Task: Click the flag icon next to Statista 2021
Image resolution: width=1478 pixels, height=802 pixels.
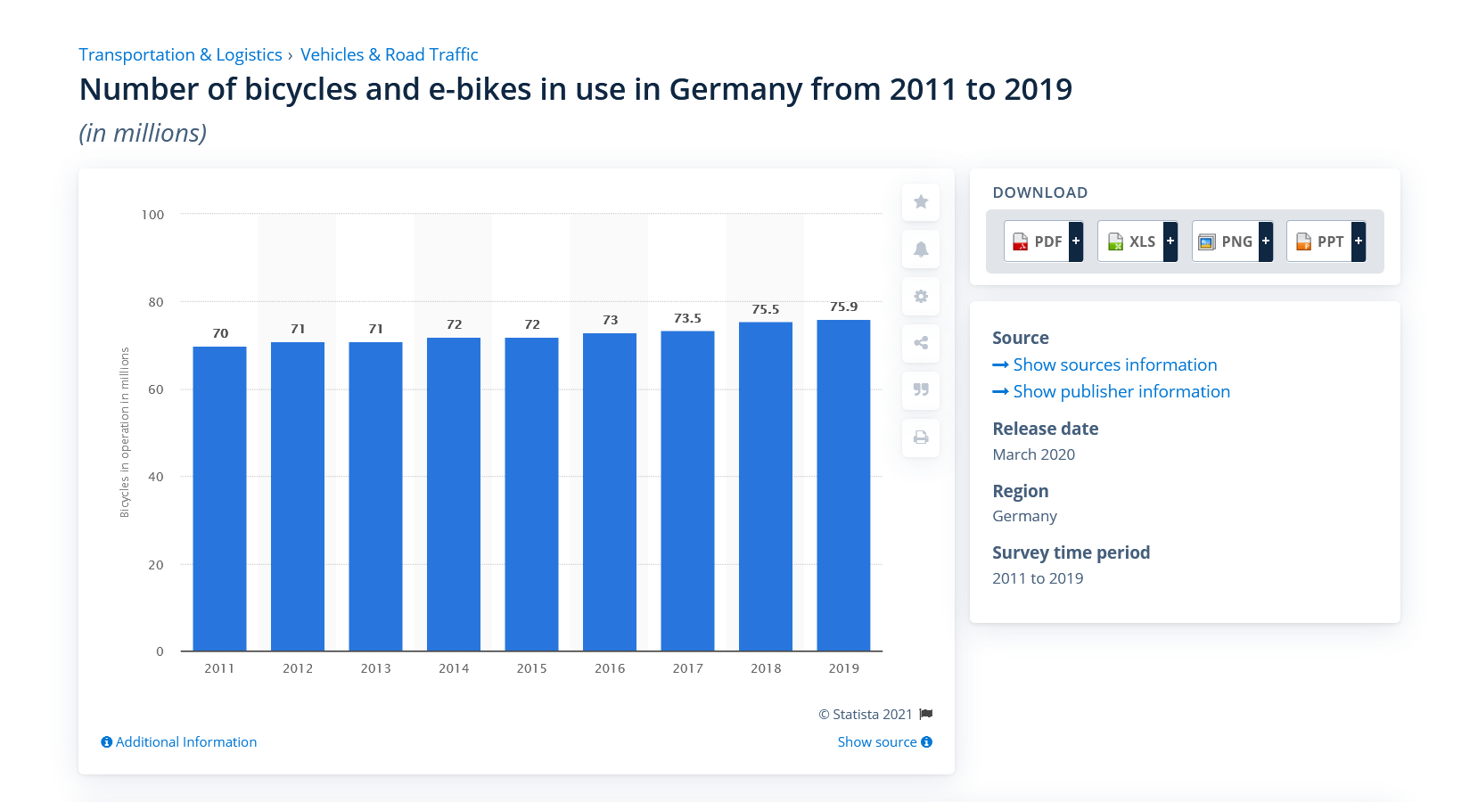Action: tap(925, 714)
